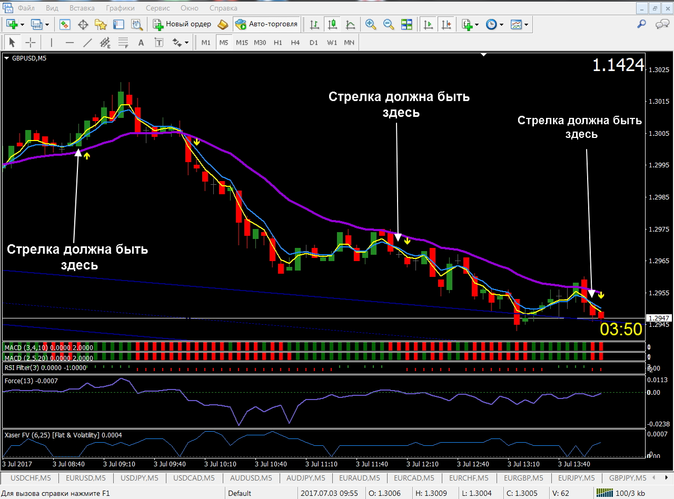674x499 pixels.
Task: Pick the text label tool
Action: [158, 43]
